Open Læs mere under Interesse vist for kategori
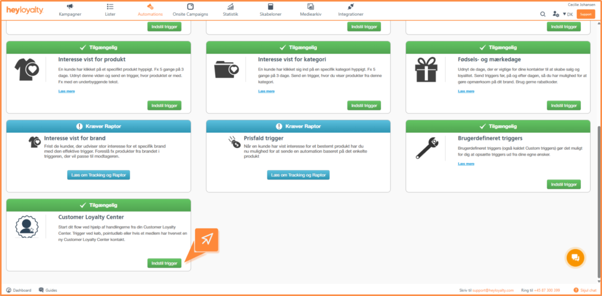602x296 pixels. tap(266, 91)
